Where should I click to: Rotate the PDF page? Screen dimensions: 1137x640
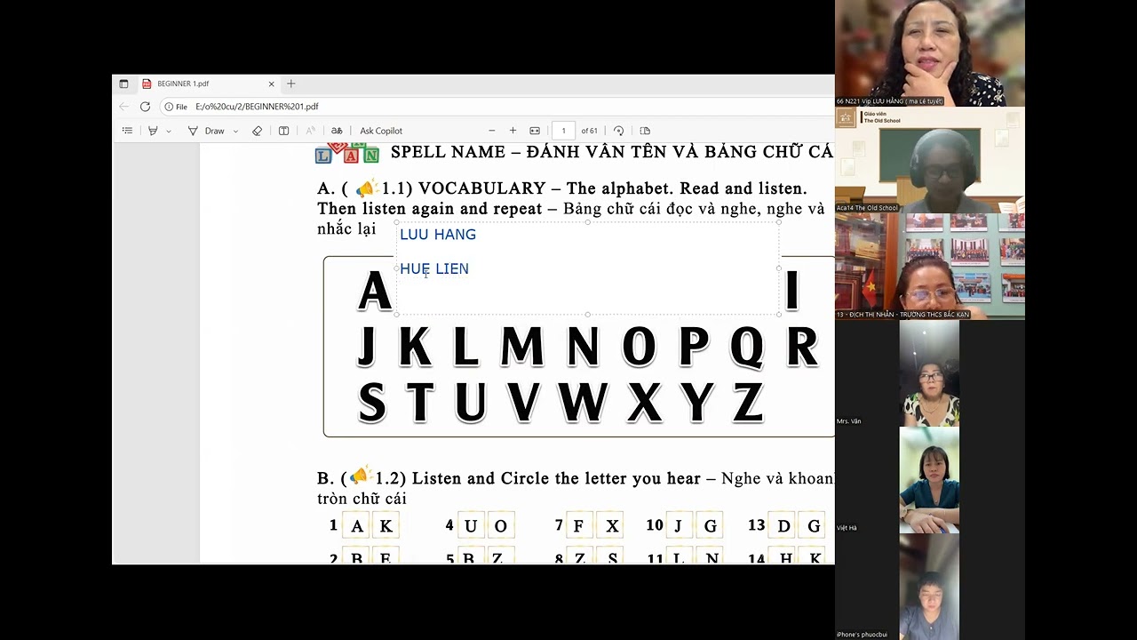[619, 131]
